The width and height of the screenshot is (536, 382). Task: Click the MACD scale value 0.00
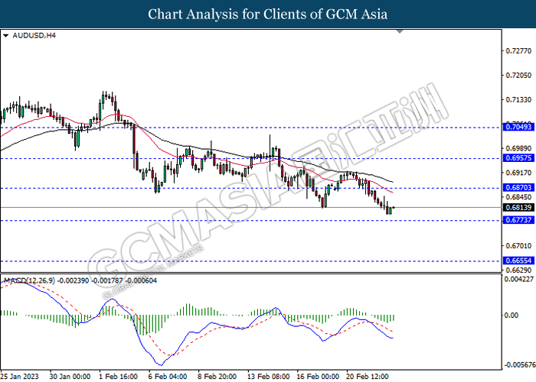click(x=511, y=315)
